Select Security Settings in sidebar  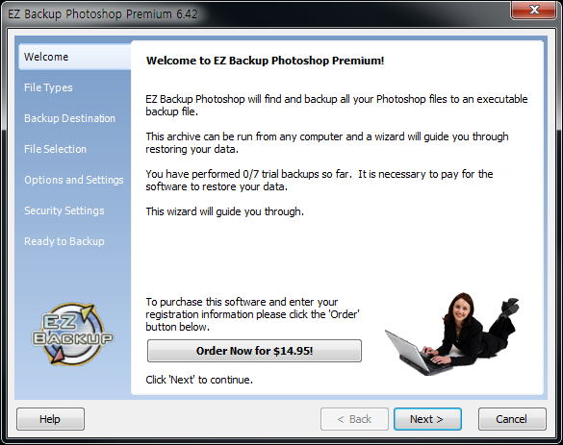click(x=64, y=210)
